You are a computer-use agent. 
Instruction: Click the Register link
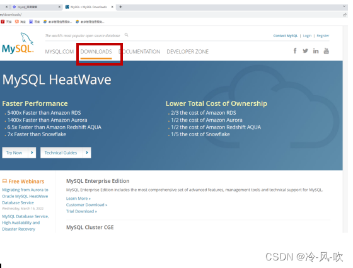click(323, 35)
